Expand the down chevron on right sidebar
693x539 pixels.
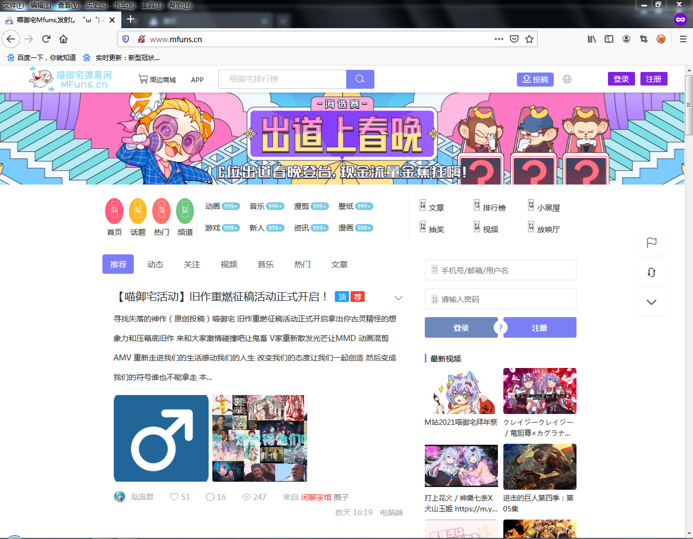click(651, 302)
